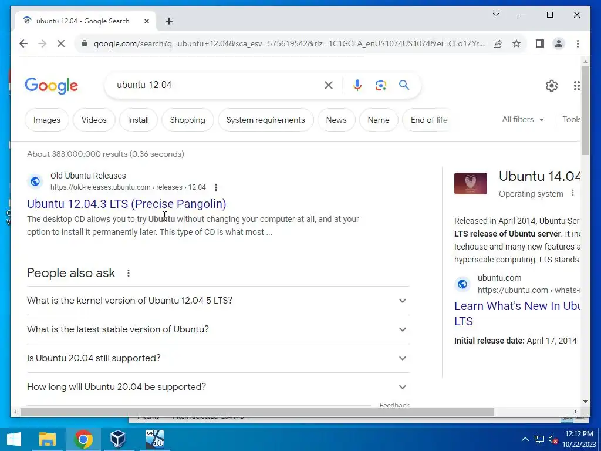Viewport: 601px width, 451px height.
Task: Open the Chrome profile avatar
Action: (x=559, y=43)
